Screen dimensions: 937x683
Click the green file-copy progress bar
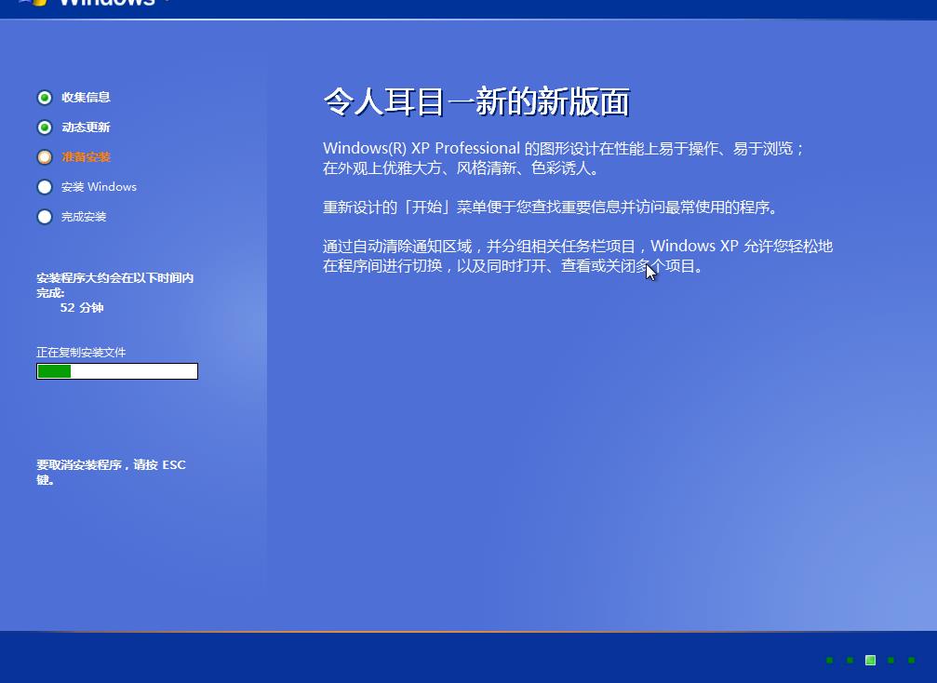117,371
